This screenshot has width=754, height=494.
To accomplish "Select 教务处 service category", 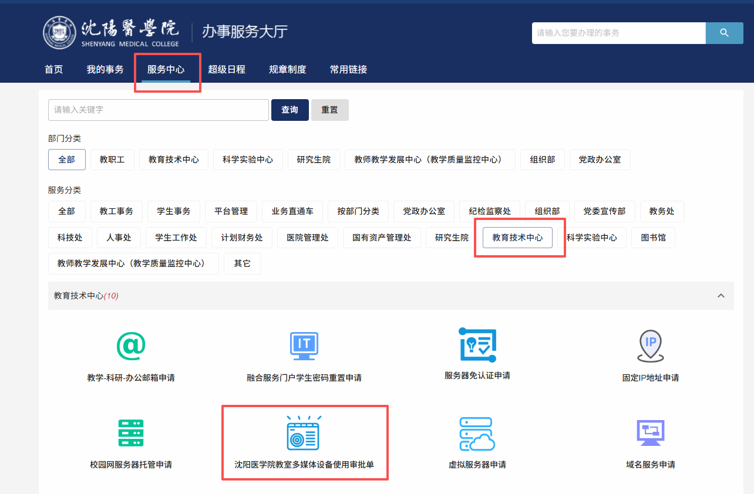I will point(662,211).
